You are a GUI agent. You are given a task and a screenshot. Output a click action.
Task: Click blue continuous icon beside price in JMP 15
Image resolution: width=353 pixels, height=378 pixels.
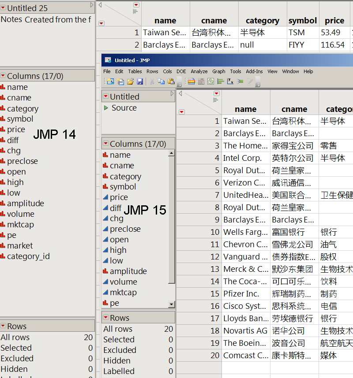click(x=105, y=197)
